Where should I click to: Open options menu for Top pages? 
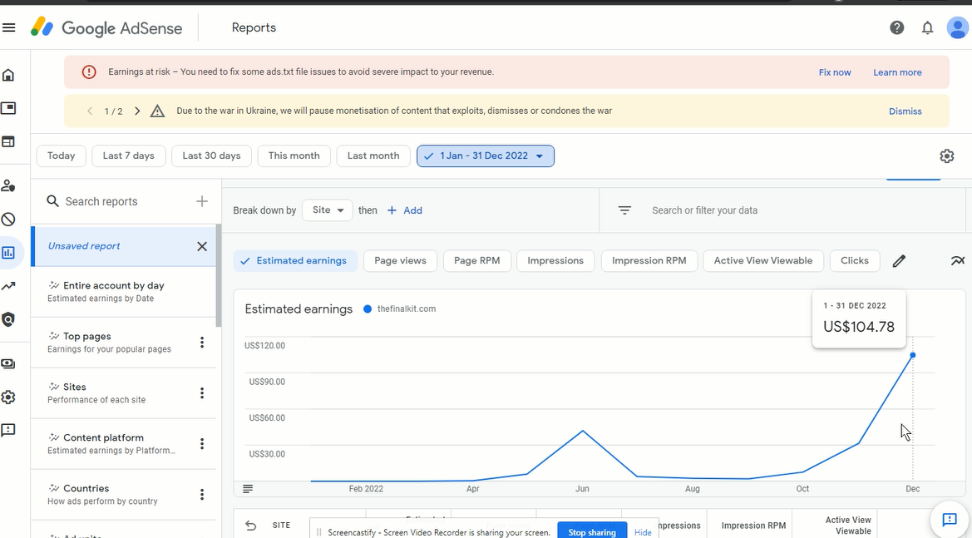point(202,343)
